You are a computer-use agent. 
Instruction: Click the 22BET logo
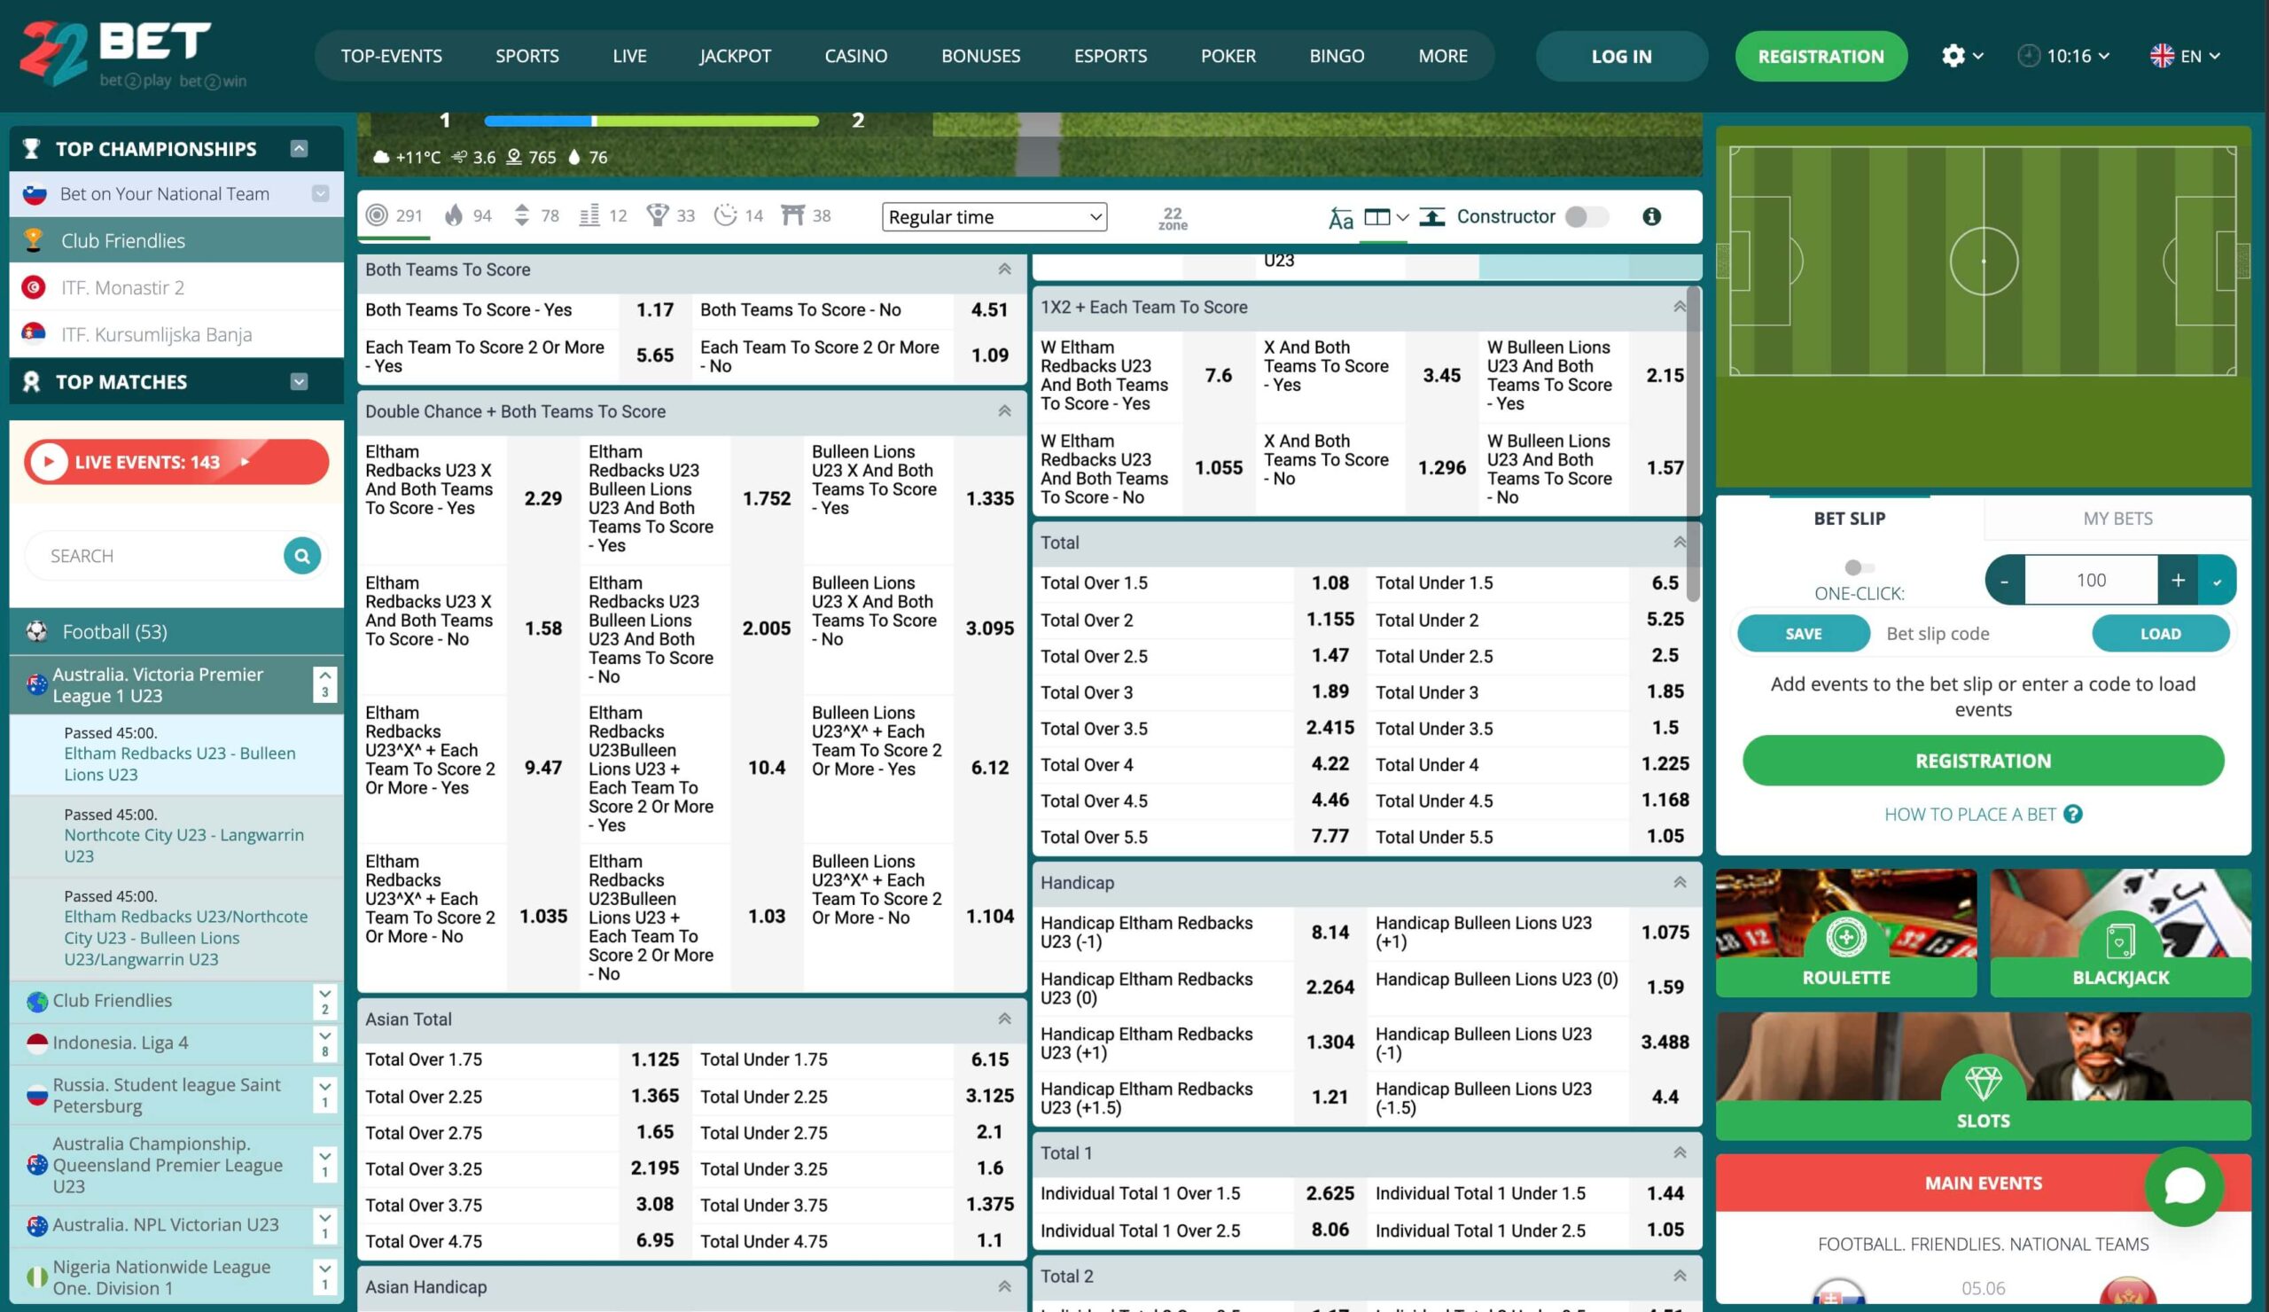tap(133, 54)
